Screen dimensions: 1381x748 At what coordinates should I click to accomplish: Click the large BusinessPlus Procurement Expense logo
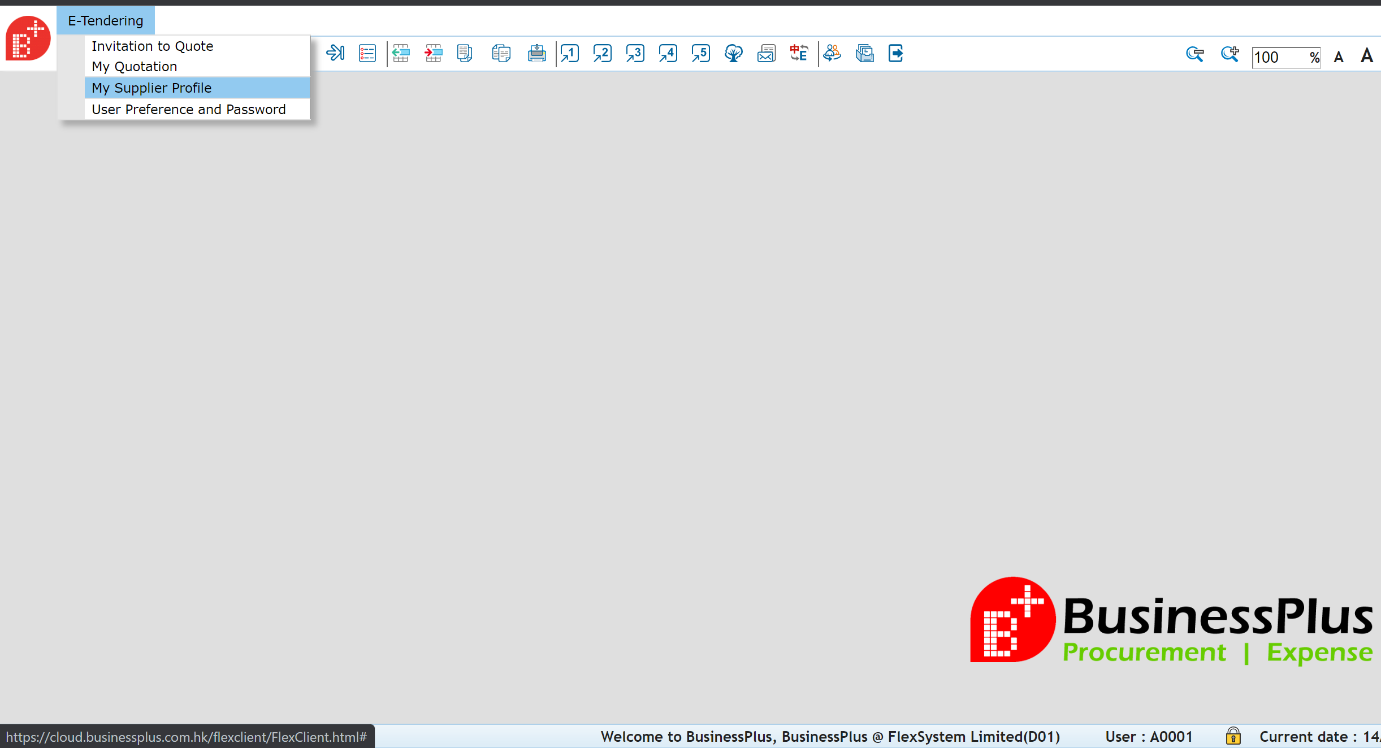(x=1171, y=620)
